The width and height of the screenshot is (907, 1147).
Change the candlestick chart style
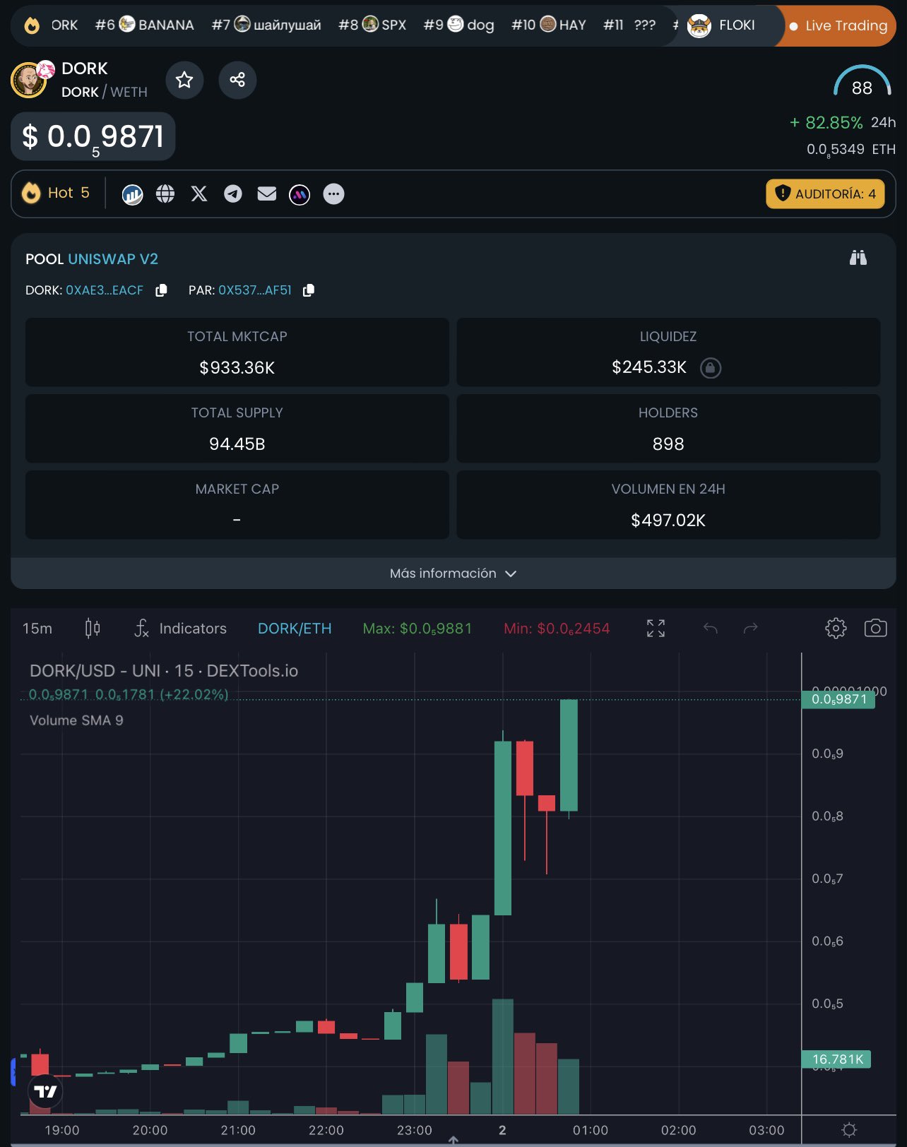[93, 628]
